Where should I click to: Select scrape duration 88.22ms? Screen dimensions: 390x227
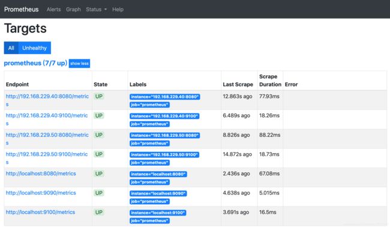(269, 135)
